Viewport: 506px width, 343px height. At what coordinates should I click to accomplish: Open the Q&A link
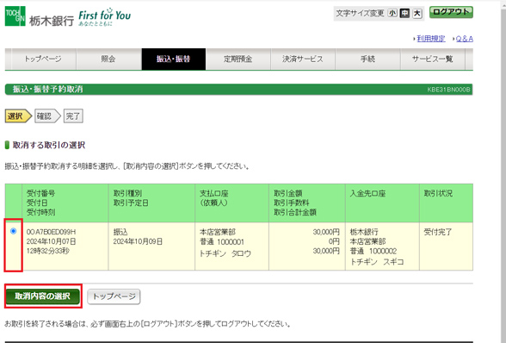coord(465,39)
